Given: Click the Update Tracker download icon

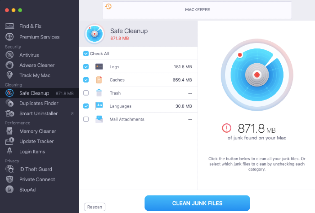Looking at the screenshot, I should tap(9, 141).
